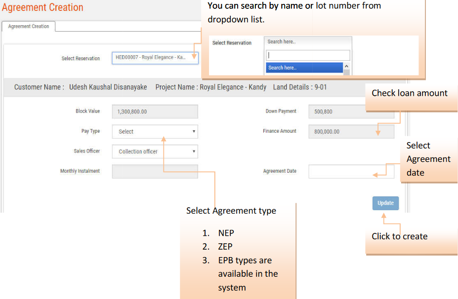Click the empty Monthly Instalment field
Image resolution: width=458 pixels, height=299 pixels.
tap(155, 171)
